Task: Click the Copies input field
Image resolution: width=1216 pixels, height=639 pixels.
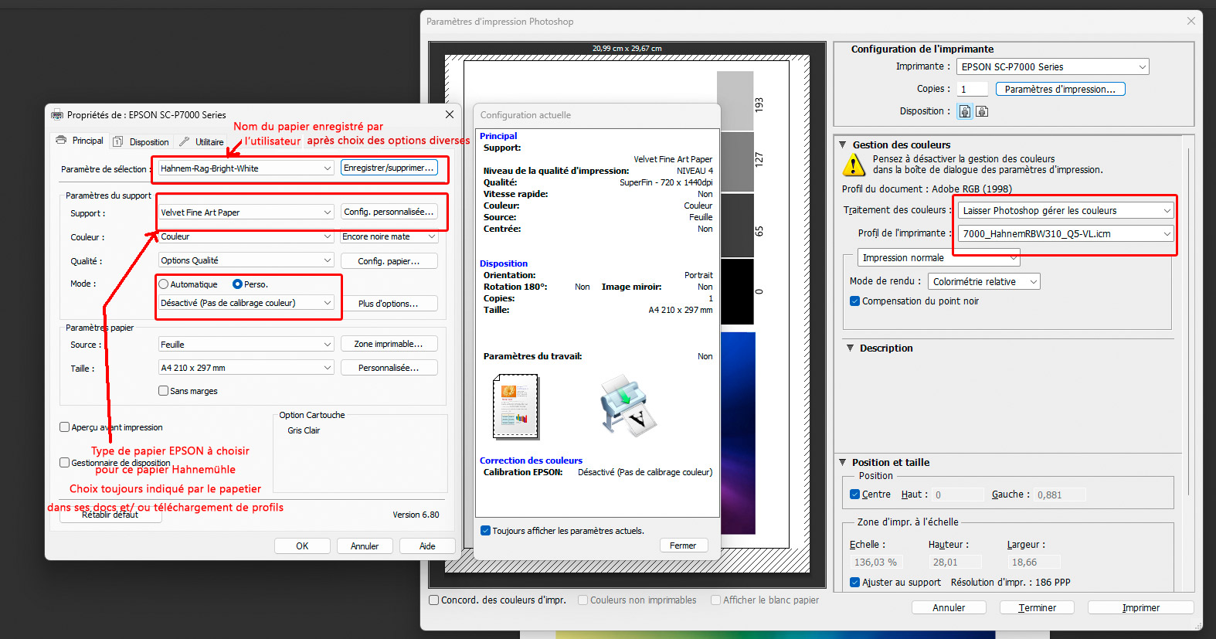Action: click(x=972, y=89)
